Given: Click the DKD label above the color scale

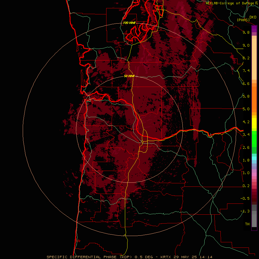Looking at the screenshot, I should tap(253, 17).
